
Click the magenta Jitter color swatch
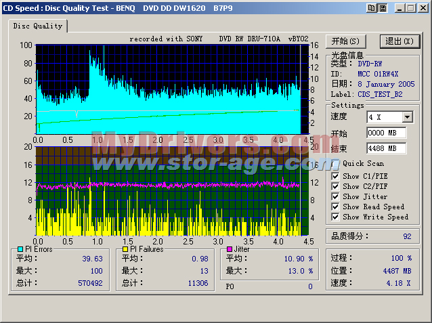click(230, 249)
